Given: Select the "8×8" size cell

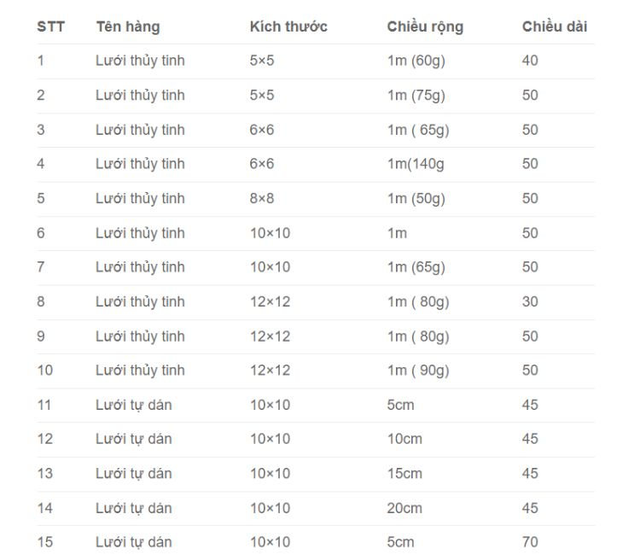Looking at the screenshot, I should tap(262, 198).
